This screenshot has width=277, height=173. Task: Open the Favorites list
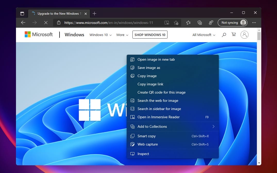pyautogui.click(x=188, y=23)
